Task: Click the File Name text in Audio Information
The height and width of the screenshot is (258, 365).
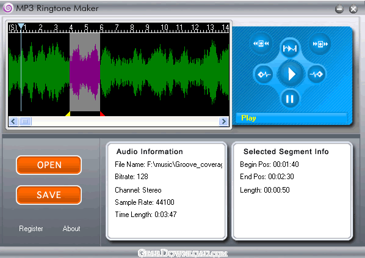Action: (168, 164)
